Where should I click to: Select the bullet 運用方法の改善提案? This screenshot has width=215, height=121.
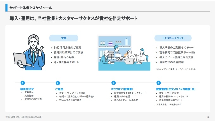coord(171,62)
